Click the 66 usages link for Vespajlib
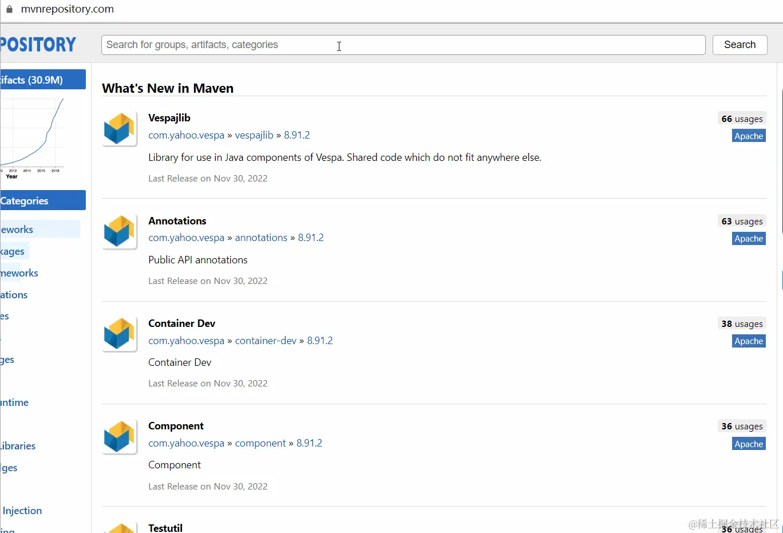 pos(741,119)
